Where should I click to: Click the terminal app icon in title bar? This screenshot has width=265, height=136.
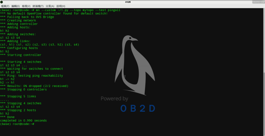(x=1, y=2)
